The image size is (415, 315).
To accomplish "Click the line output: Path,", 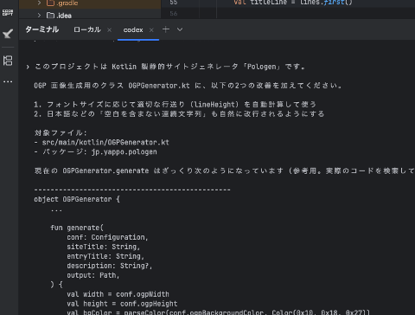I will 93,275.
